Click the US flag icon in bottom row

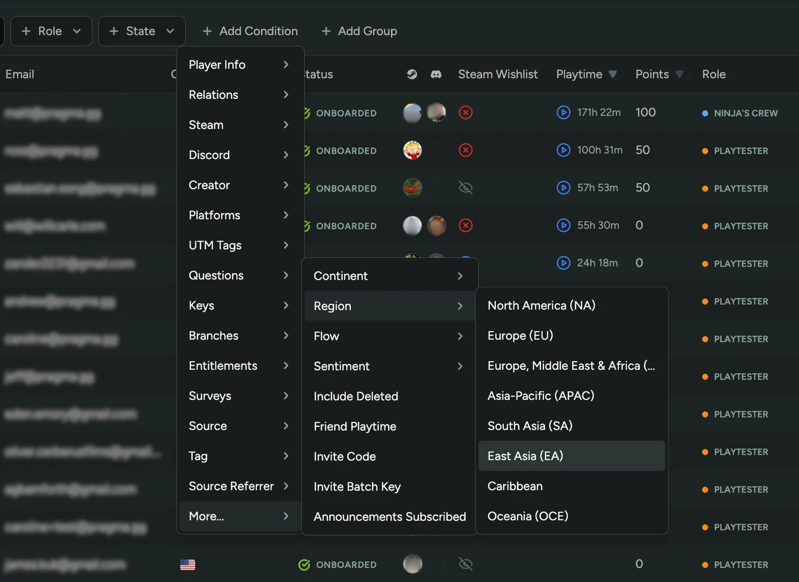188,564
